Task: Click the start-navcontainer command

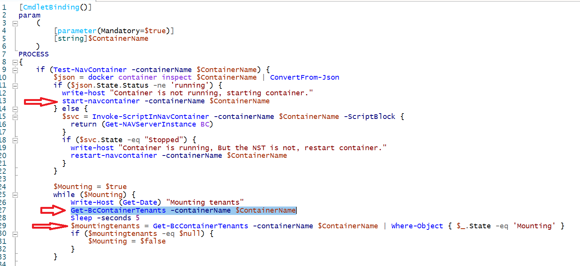Action: 101,101
